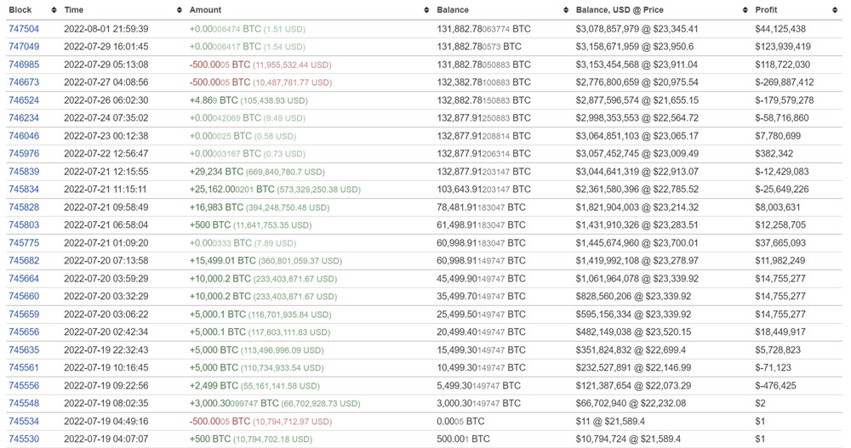Image resolution: width=851 pixels, height=448 pixels.
Task: Go to block 746985 details
Action: (24, 65)
